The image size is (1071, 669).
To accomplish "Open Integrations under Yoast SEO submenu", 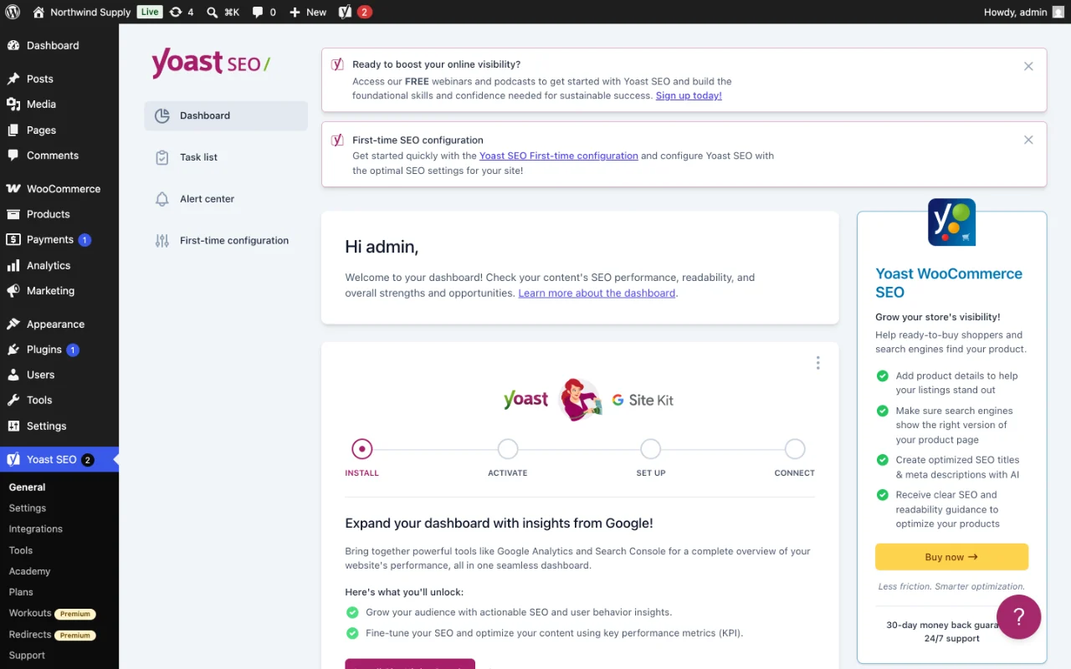I will click(59, 529).
